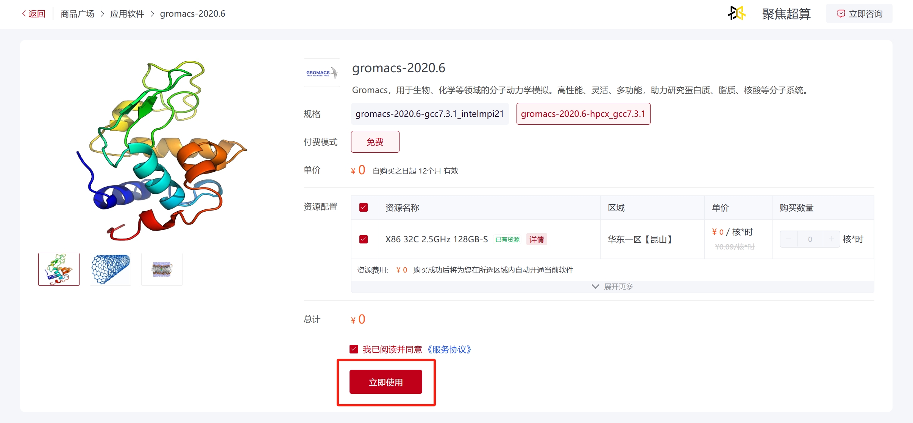Viewport: 913px width, 423px height.
Task: Uncheck the X86 32C 2.5GHz resource checkbox
Action: point(364,239)
